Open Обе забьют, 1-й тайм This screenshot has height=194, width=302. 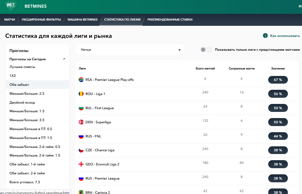click(27, 164)
